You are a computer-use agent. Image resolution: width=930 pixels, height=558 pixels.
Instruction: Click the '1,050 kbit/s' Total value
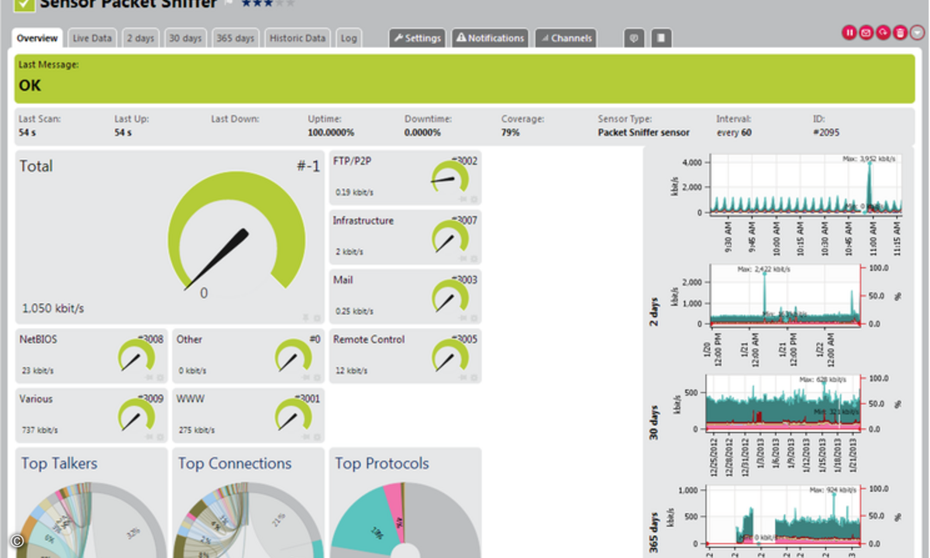52,308
